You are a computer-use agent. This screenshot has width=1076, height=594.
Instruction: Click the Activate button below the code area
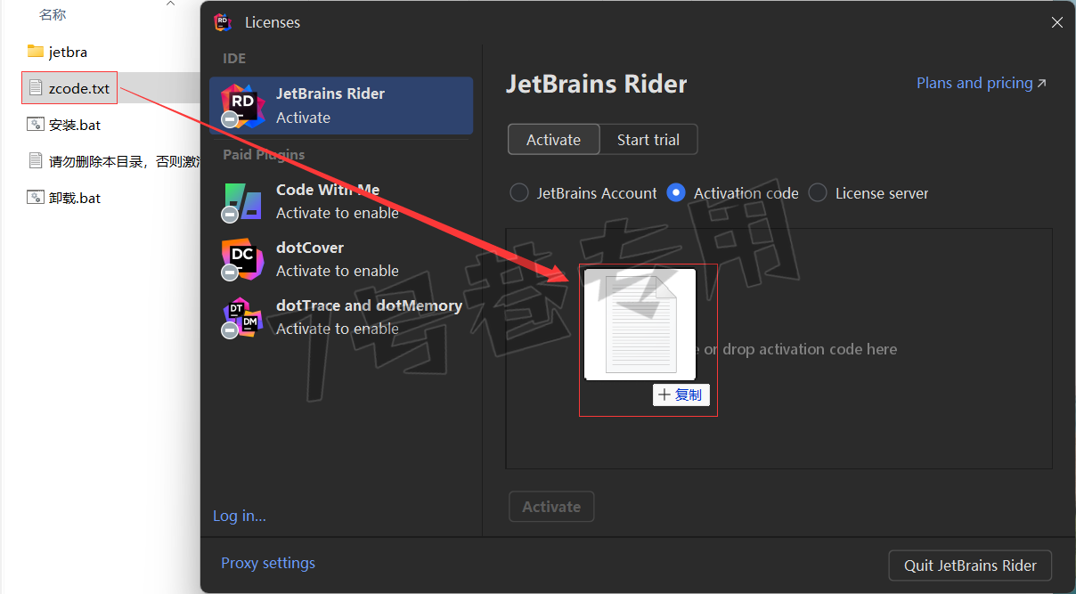tap(551, 507)
